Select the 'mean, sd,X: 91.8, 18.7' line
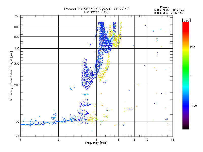This screenshot has width=203, height=152. 169,13
